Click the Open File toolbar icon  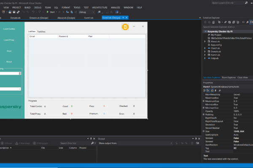click(10, 12)
